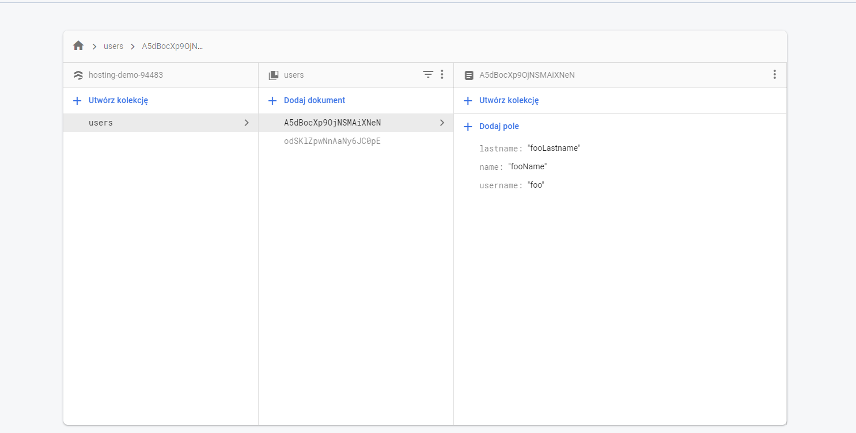This screenshot has height=433, width=856.
Task: Expand chevron on document A5dBocXp9OjNSMAiXNeN row
Action: (442, 123)
